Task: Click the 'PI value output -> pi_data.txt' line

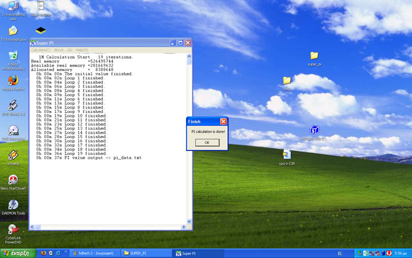Action: pyautogui.click(x=89, y=157)
